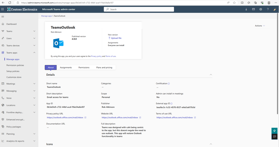The height and width of the screenshot is (147, 279).
Task: Add page to browser favorites star
Action: tap(234, 3)
